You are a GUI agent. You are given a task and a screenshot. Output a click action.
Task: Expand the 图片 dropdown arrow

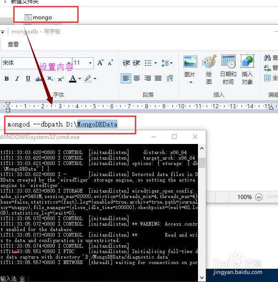tap(191, 83)
